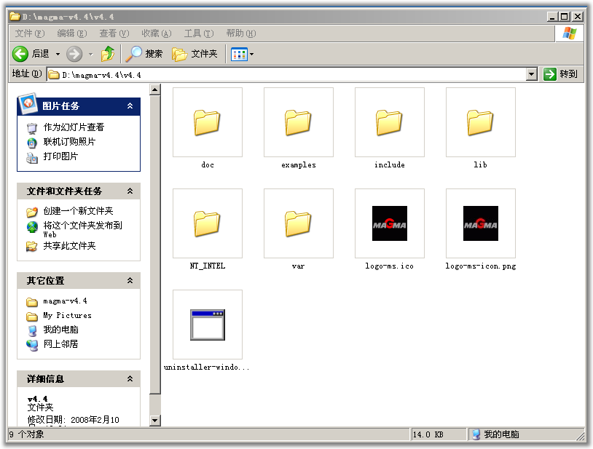This screenshot has height=449, width=593.
Task: Open the Views dropdown arrow
Action: point(251,55)
